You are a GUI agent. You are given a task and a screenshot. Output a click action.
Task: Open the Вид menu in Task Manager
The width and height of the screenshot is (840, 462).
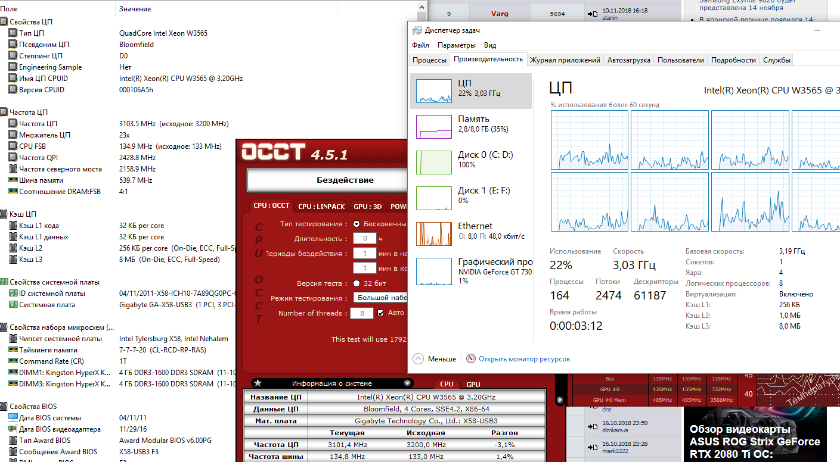tap(490, 45)
